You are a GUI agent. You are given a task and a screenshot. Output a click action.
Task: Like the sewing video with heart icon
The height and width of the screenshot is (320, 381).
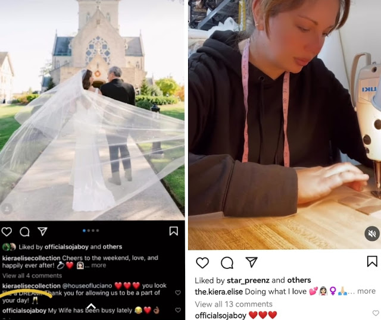(x=202, y=263)
